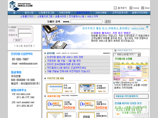
Task: Open notice 카드결재시스템 에러는 긴급연락주세요
Action: click(67, 68)
